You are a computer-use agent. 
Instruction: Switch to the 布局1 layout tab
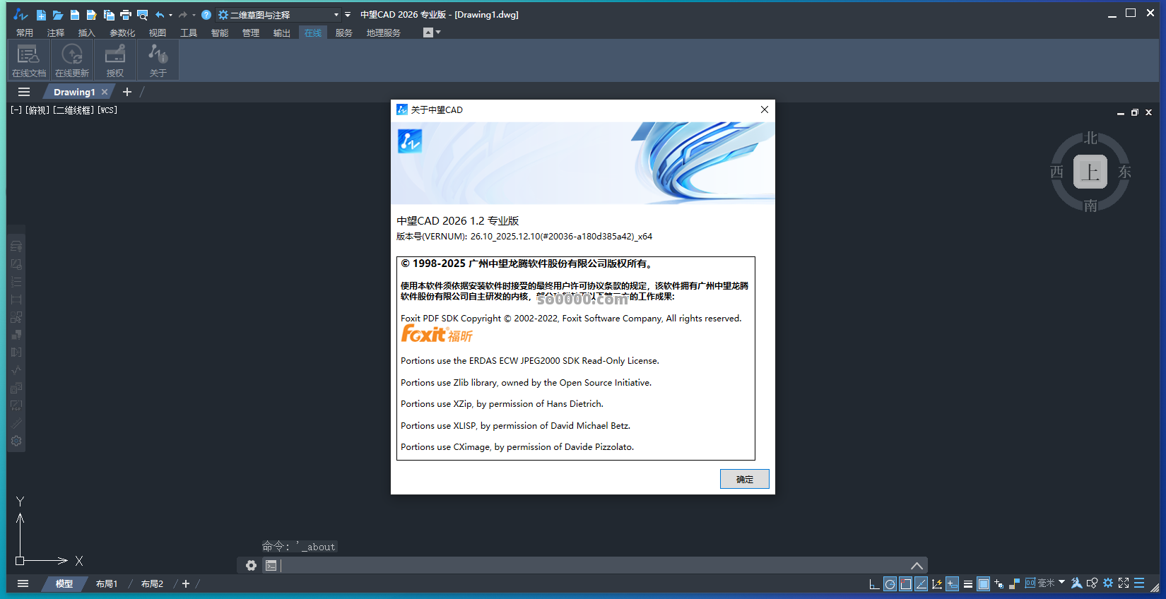(107, 583)
